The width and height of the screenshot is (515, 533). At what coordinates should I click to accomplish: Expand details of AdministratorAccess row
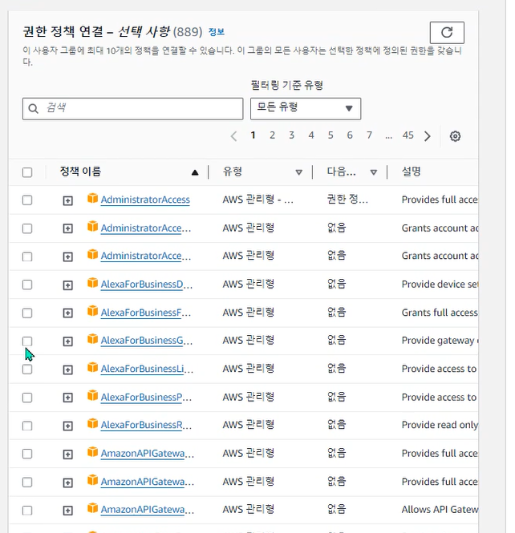pos(67,200)
